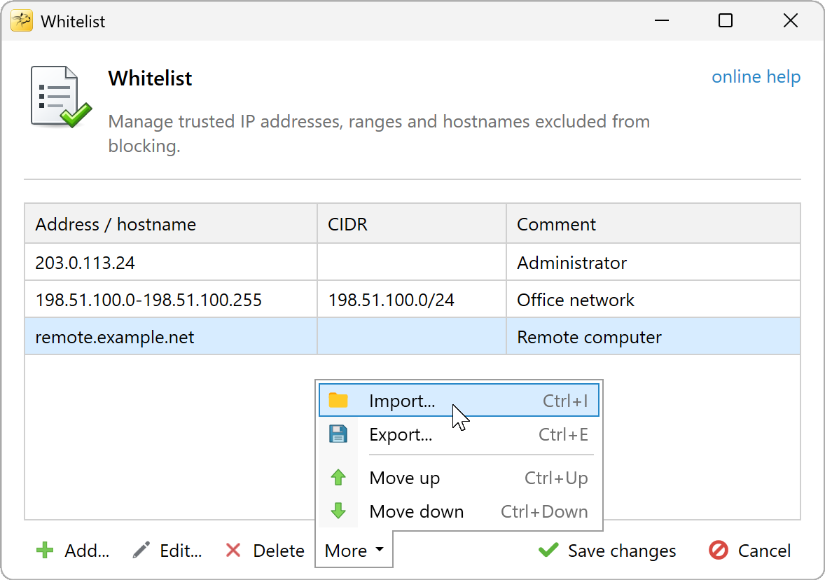The width and height of the screenshot is (825, 580).
Task: Click the Remote computer comment cell
Action: tap(653, 337)
